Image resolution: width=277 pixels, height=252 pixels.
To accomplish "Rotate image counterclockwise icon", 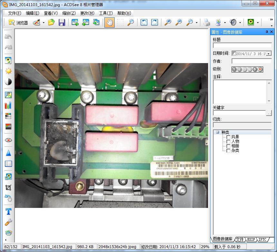I will pos(144,23).
